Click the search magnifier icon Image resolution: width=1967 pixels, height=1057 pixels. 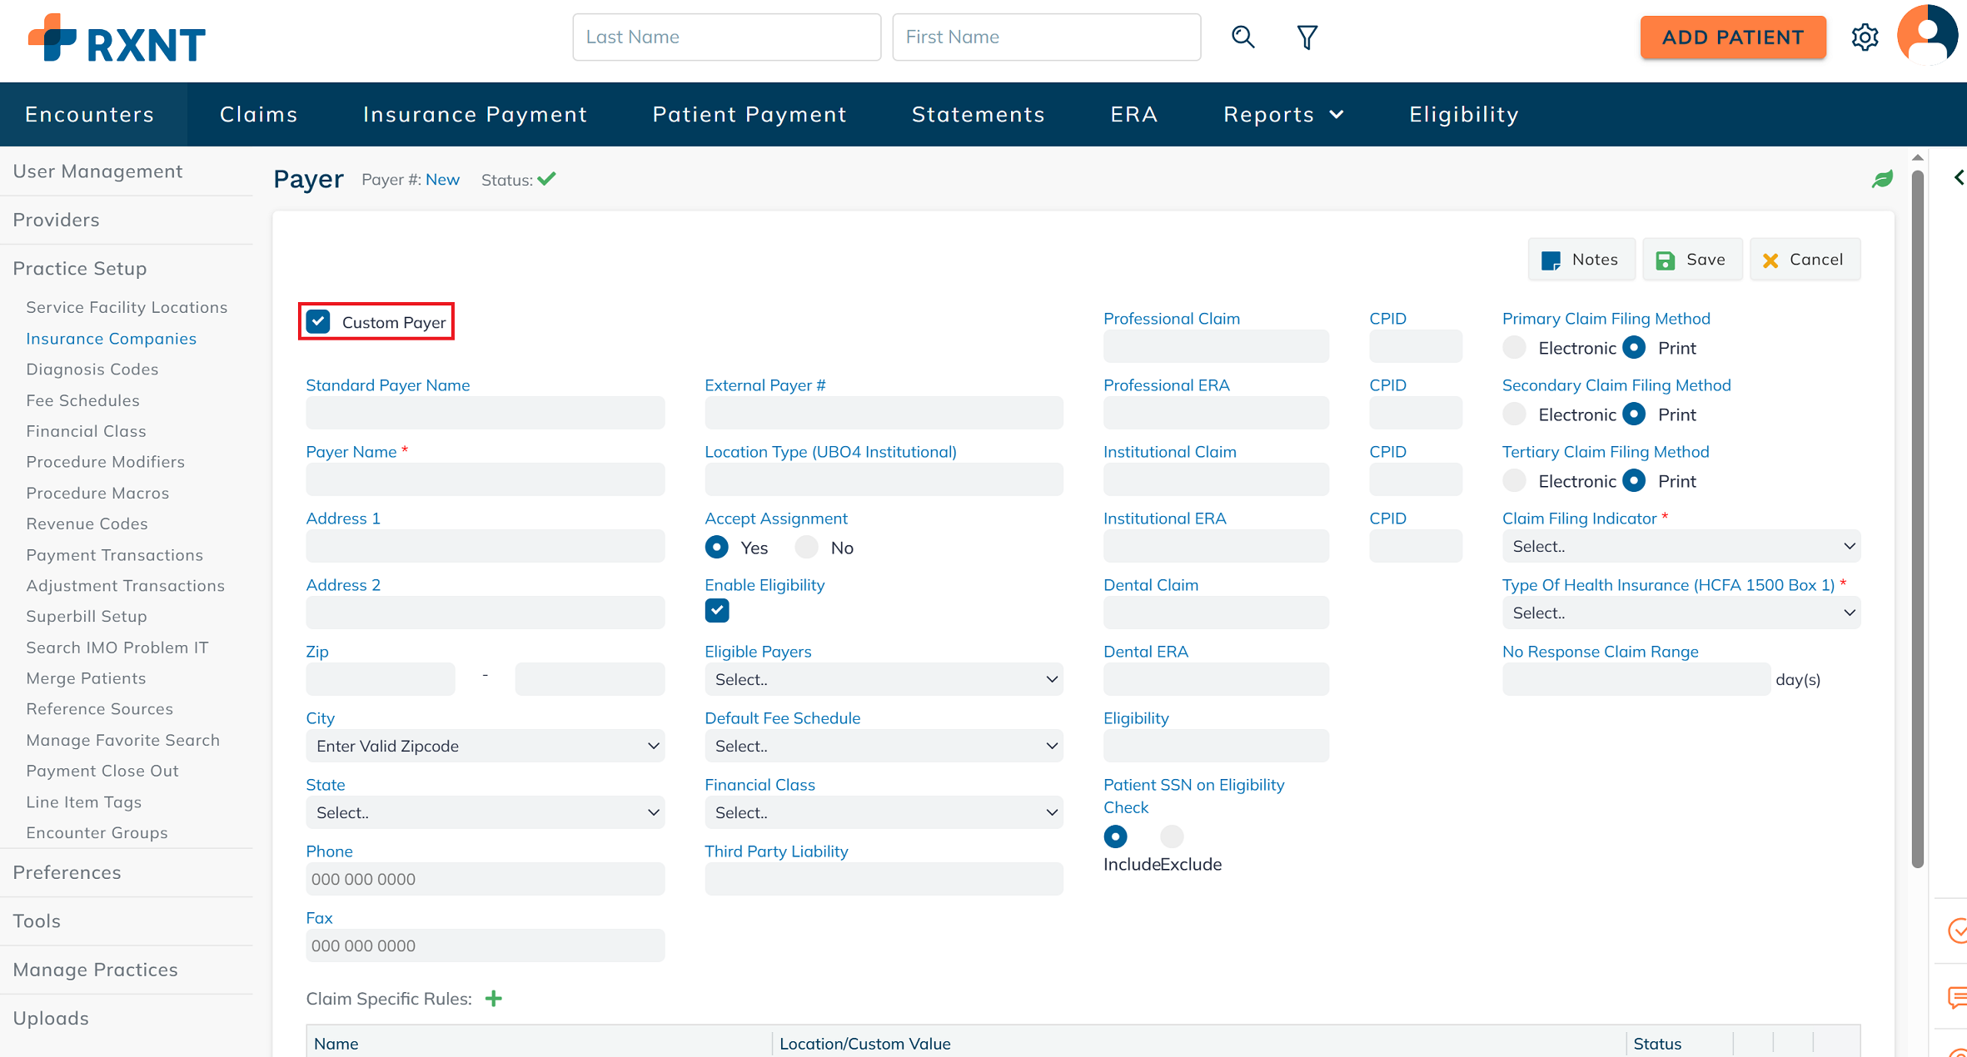click(1242, 37)
